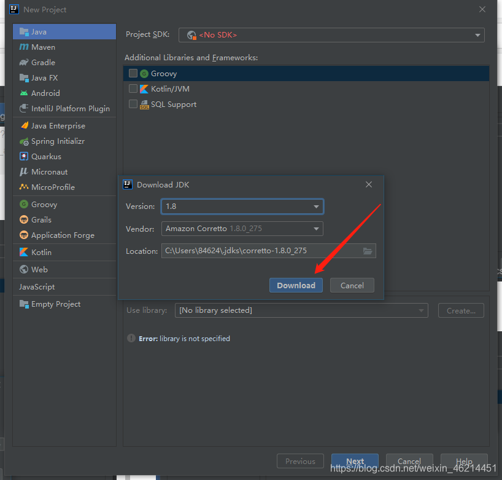502x480 pixels.
Task: Open the JDK Version dropdown
Action: pyautogui.click(x=242, y=207)
